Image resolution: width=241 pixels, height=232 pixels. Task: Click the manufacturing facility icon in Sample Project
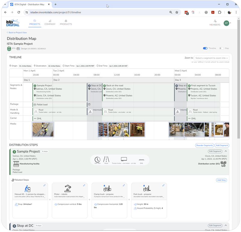(x=16, y=164)
